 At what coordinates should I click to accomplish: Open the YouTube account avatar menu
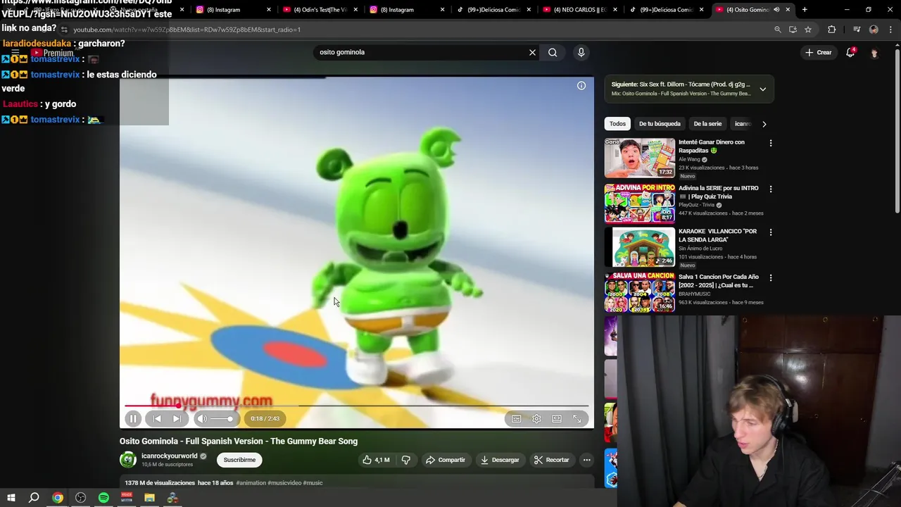coord(874,53)
